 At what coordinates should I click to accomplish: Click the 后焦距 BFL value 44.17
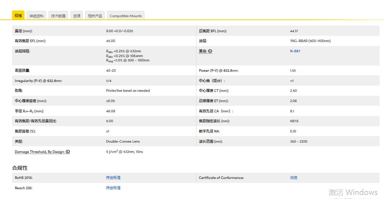coord(294,31)
